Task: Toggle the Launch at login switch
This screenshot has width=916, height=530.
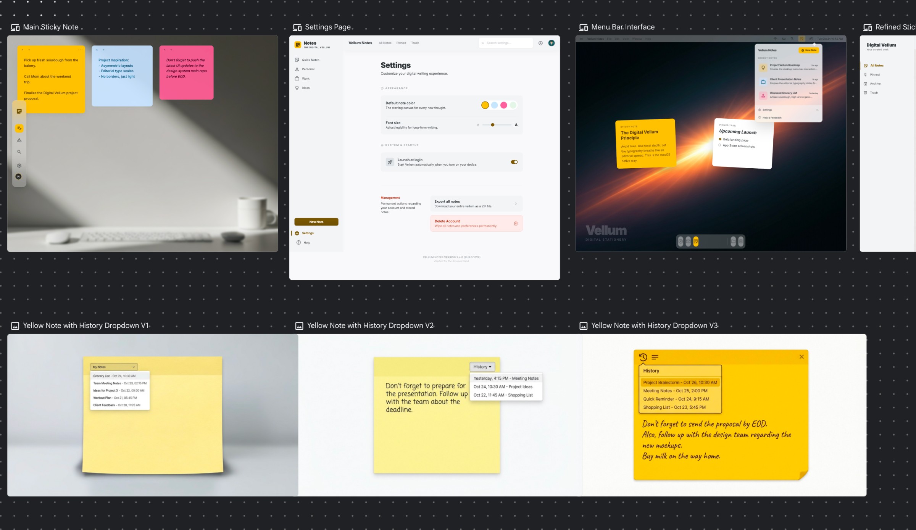Action: [514, 162]
